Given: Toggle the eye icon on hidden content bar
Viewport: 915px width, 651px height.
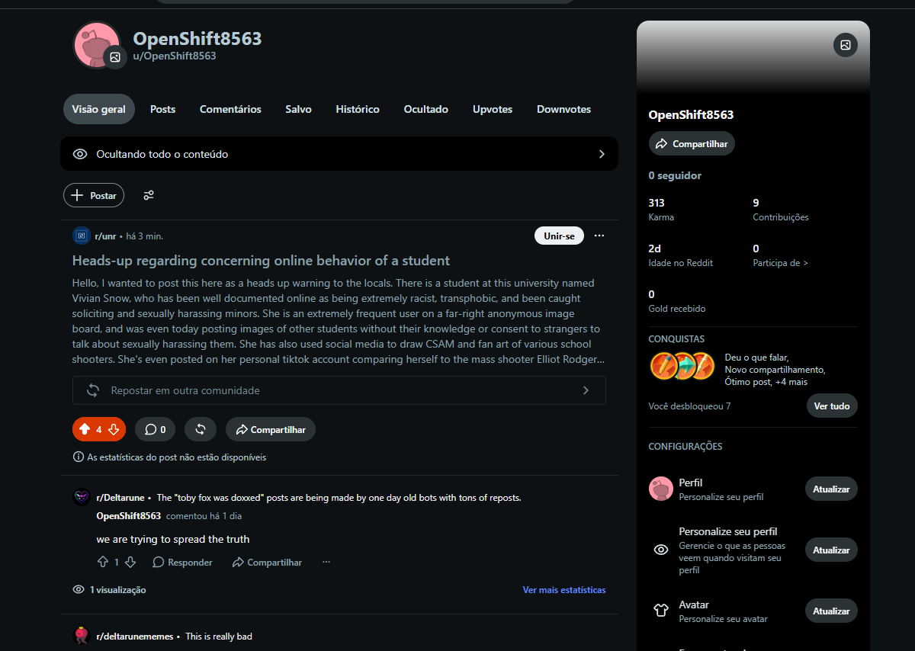Looking at the screenshot, I should (80, 154).
